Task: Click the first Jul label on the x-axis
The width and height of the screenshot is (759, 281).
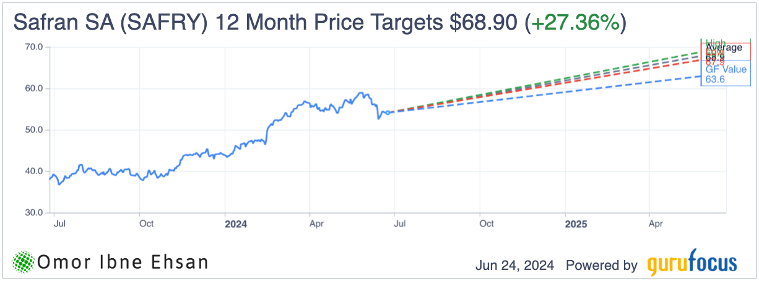Action: [x=60, y=224]
